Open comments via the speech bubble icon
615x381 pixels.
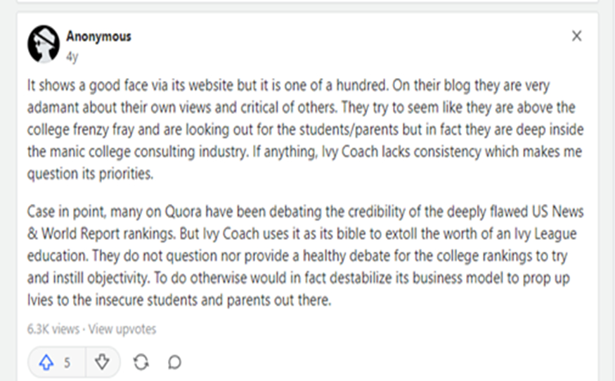pos(174,362)
